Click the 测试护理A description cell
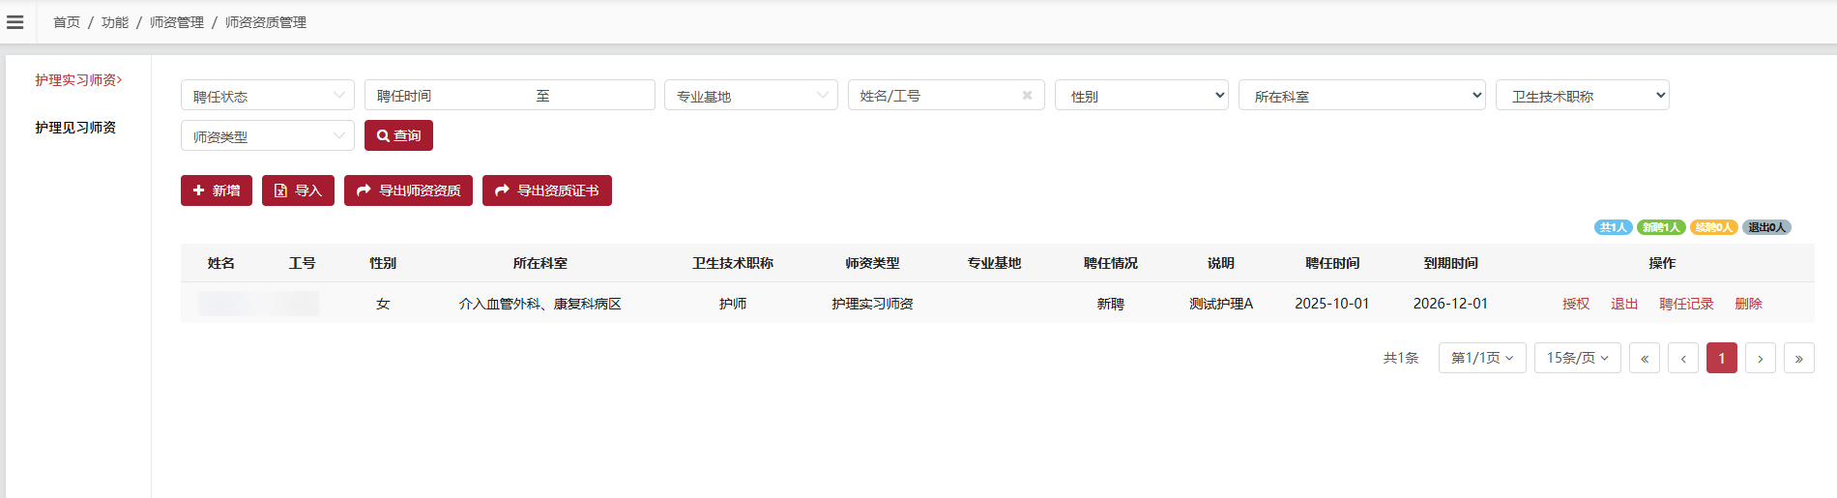 coord(1221,304)
